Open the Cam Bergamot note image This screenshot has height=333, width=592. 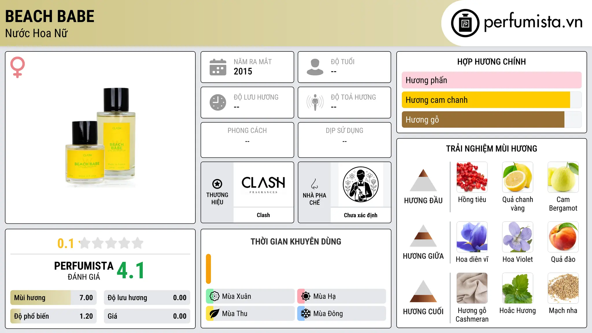(563, 177)
